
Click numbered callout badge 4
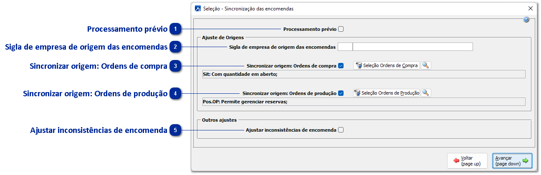[176, 94]
